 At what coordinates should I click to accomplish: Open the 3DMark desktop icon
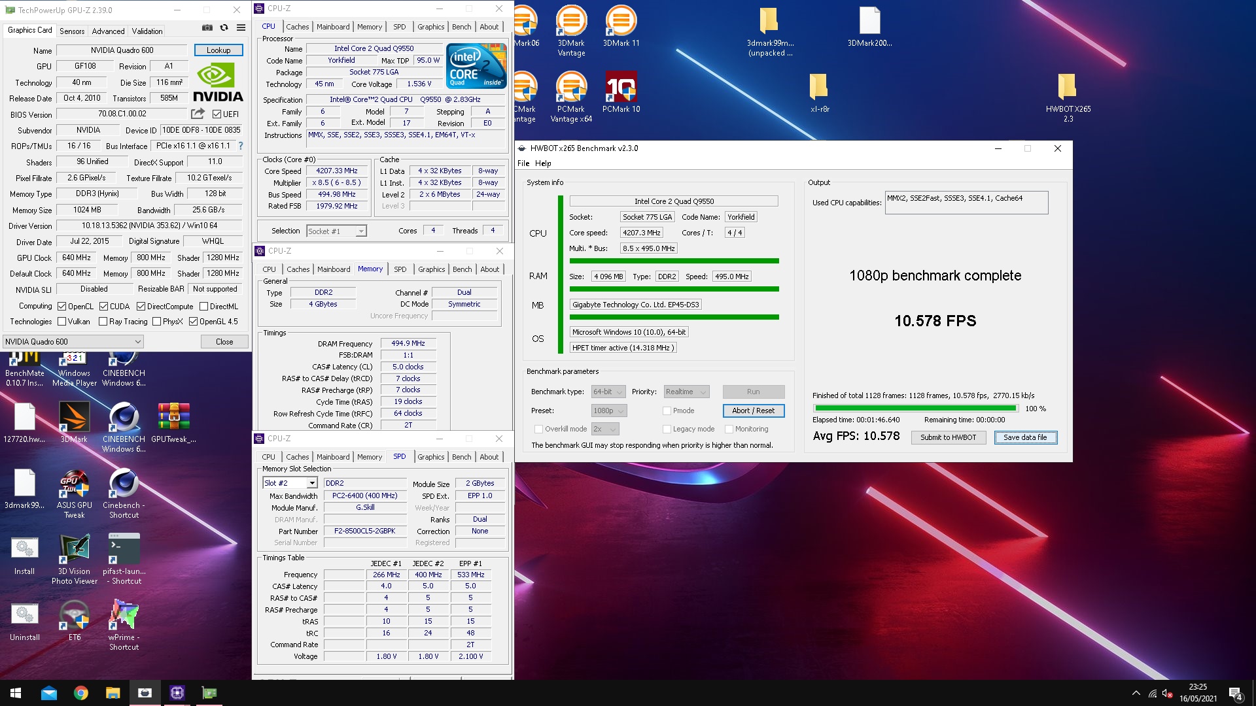[x=74, y=422]
